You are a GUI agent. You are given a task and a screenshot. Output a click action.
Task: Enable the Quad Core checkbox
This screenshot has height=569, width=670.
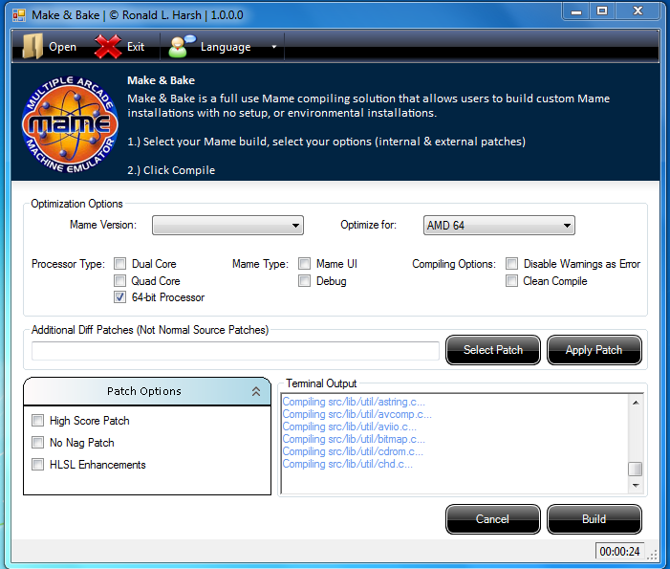coord(120,280)
